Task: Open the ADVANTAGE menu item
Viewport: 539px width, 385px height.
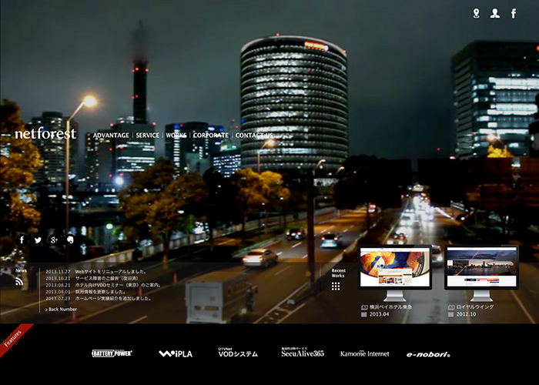Action: (111, 136)
